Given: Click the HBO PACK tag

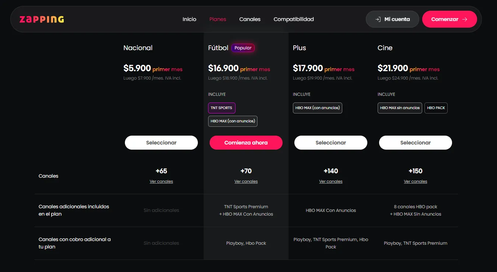Looking at the screenshot, I should point(436,108).
